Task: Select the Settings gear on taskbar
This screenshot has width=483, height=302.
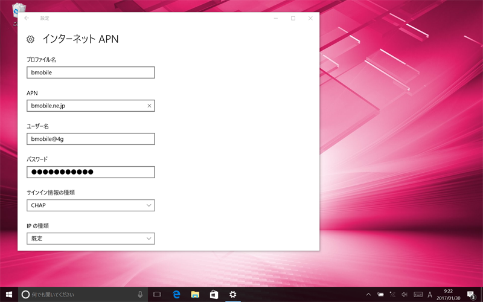Action: pos(233,295)
